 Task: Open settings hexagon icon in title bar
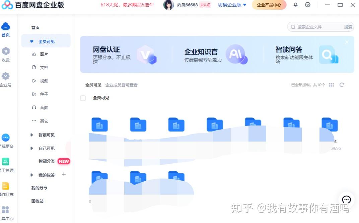tap(308, 5)
